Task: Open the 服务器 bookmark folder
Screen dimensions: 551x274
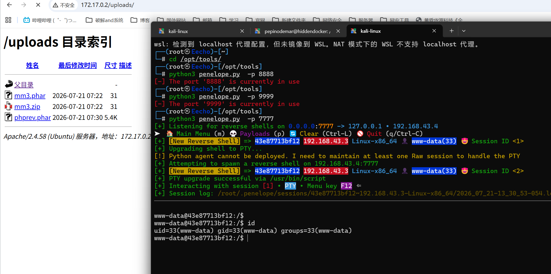Action: (361, 20)
